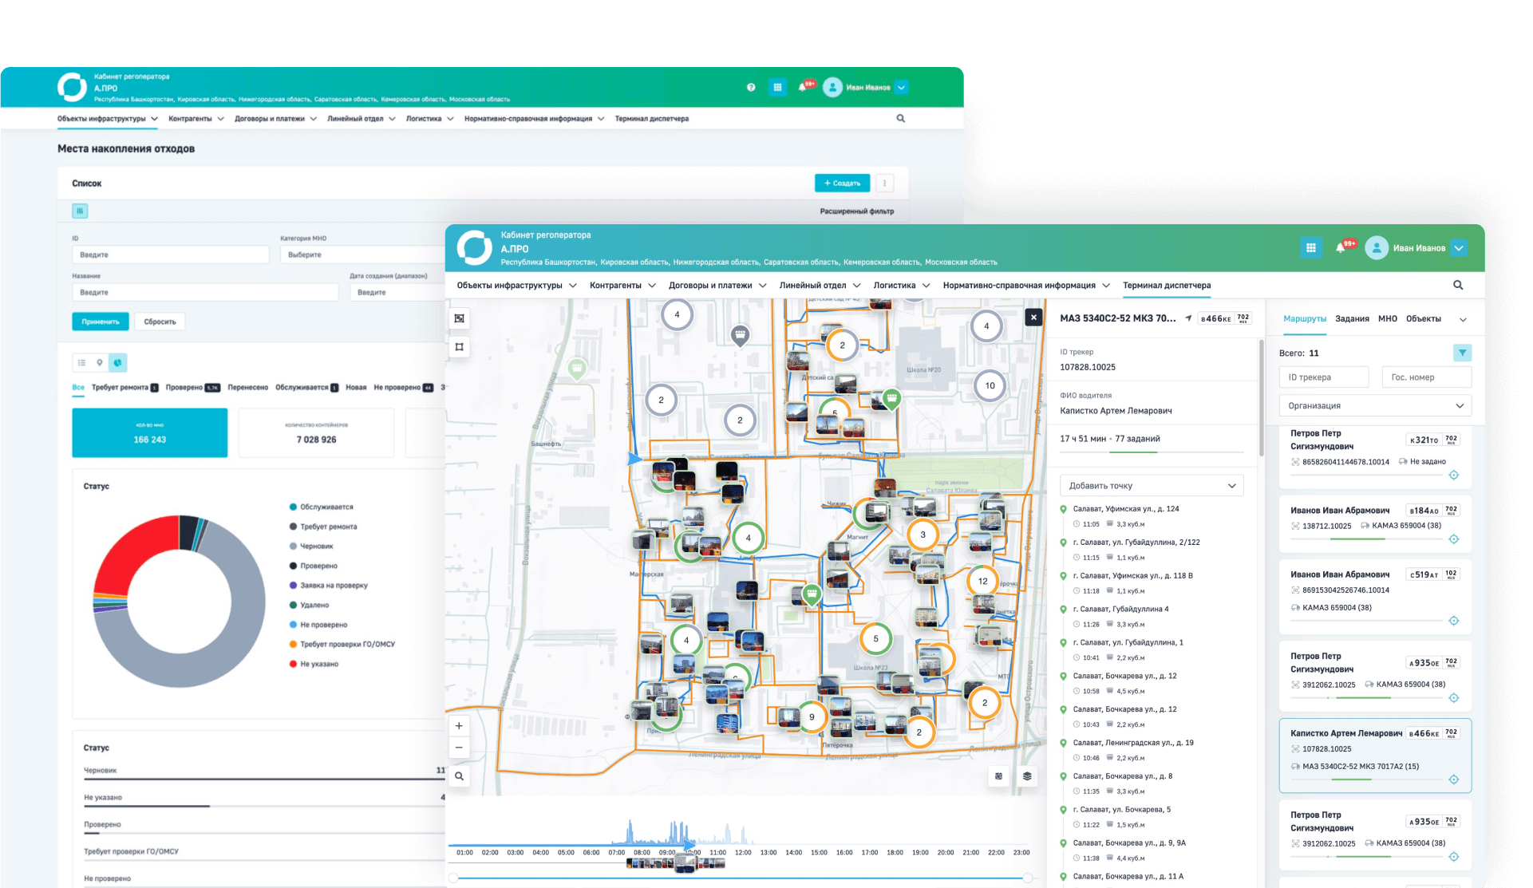This screenshot has width=1533, height=888.
Task: Close the vehicle route details panel
Action: 1033,317
